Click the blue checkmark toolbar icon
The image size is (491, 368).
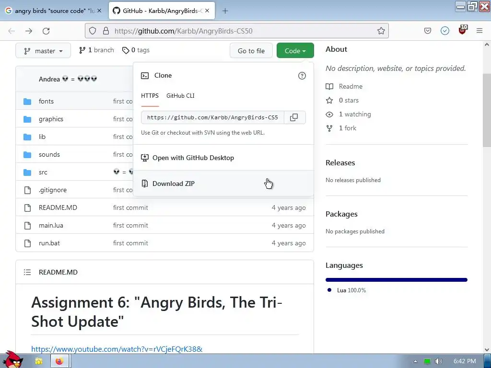coord(444,31)
